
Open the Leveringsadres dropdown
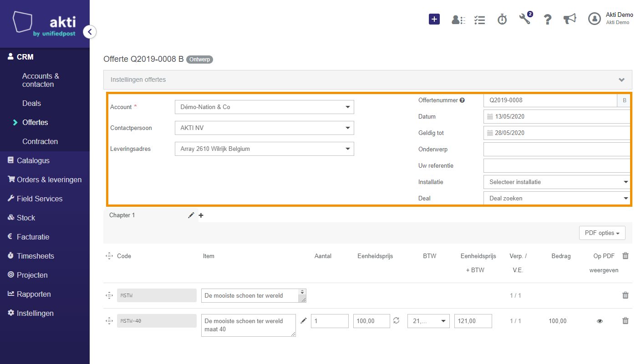[x=265, y=149]
